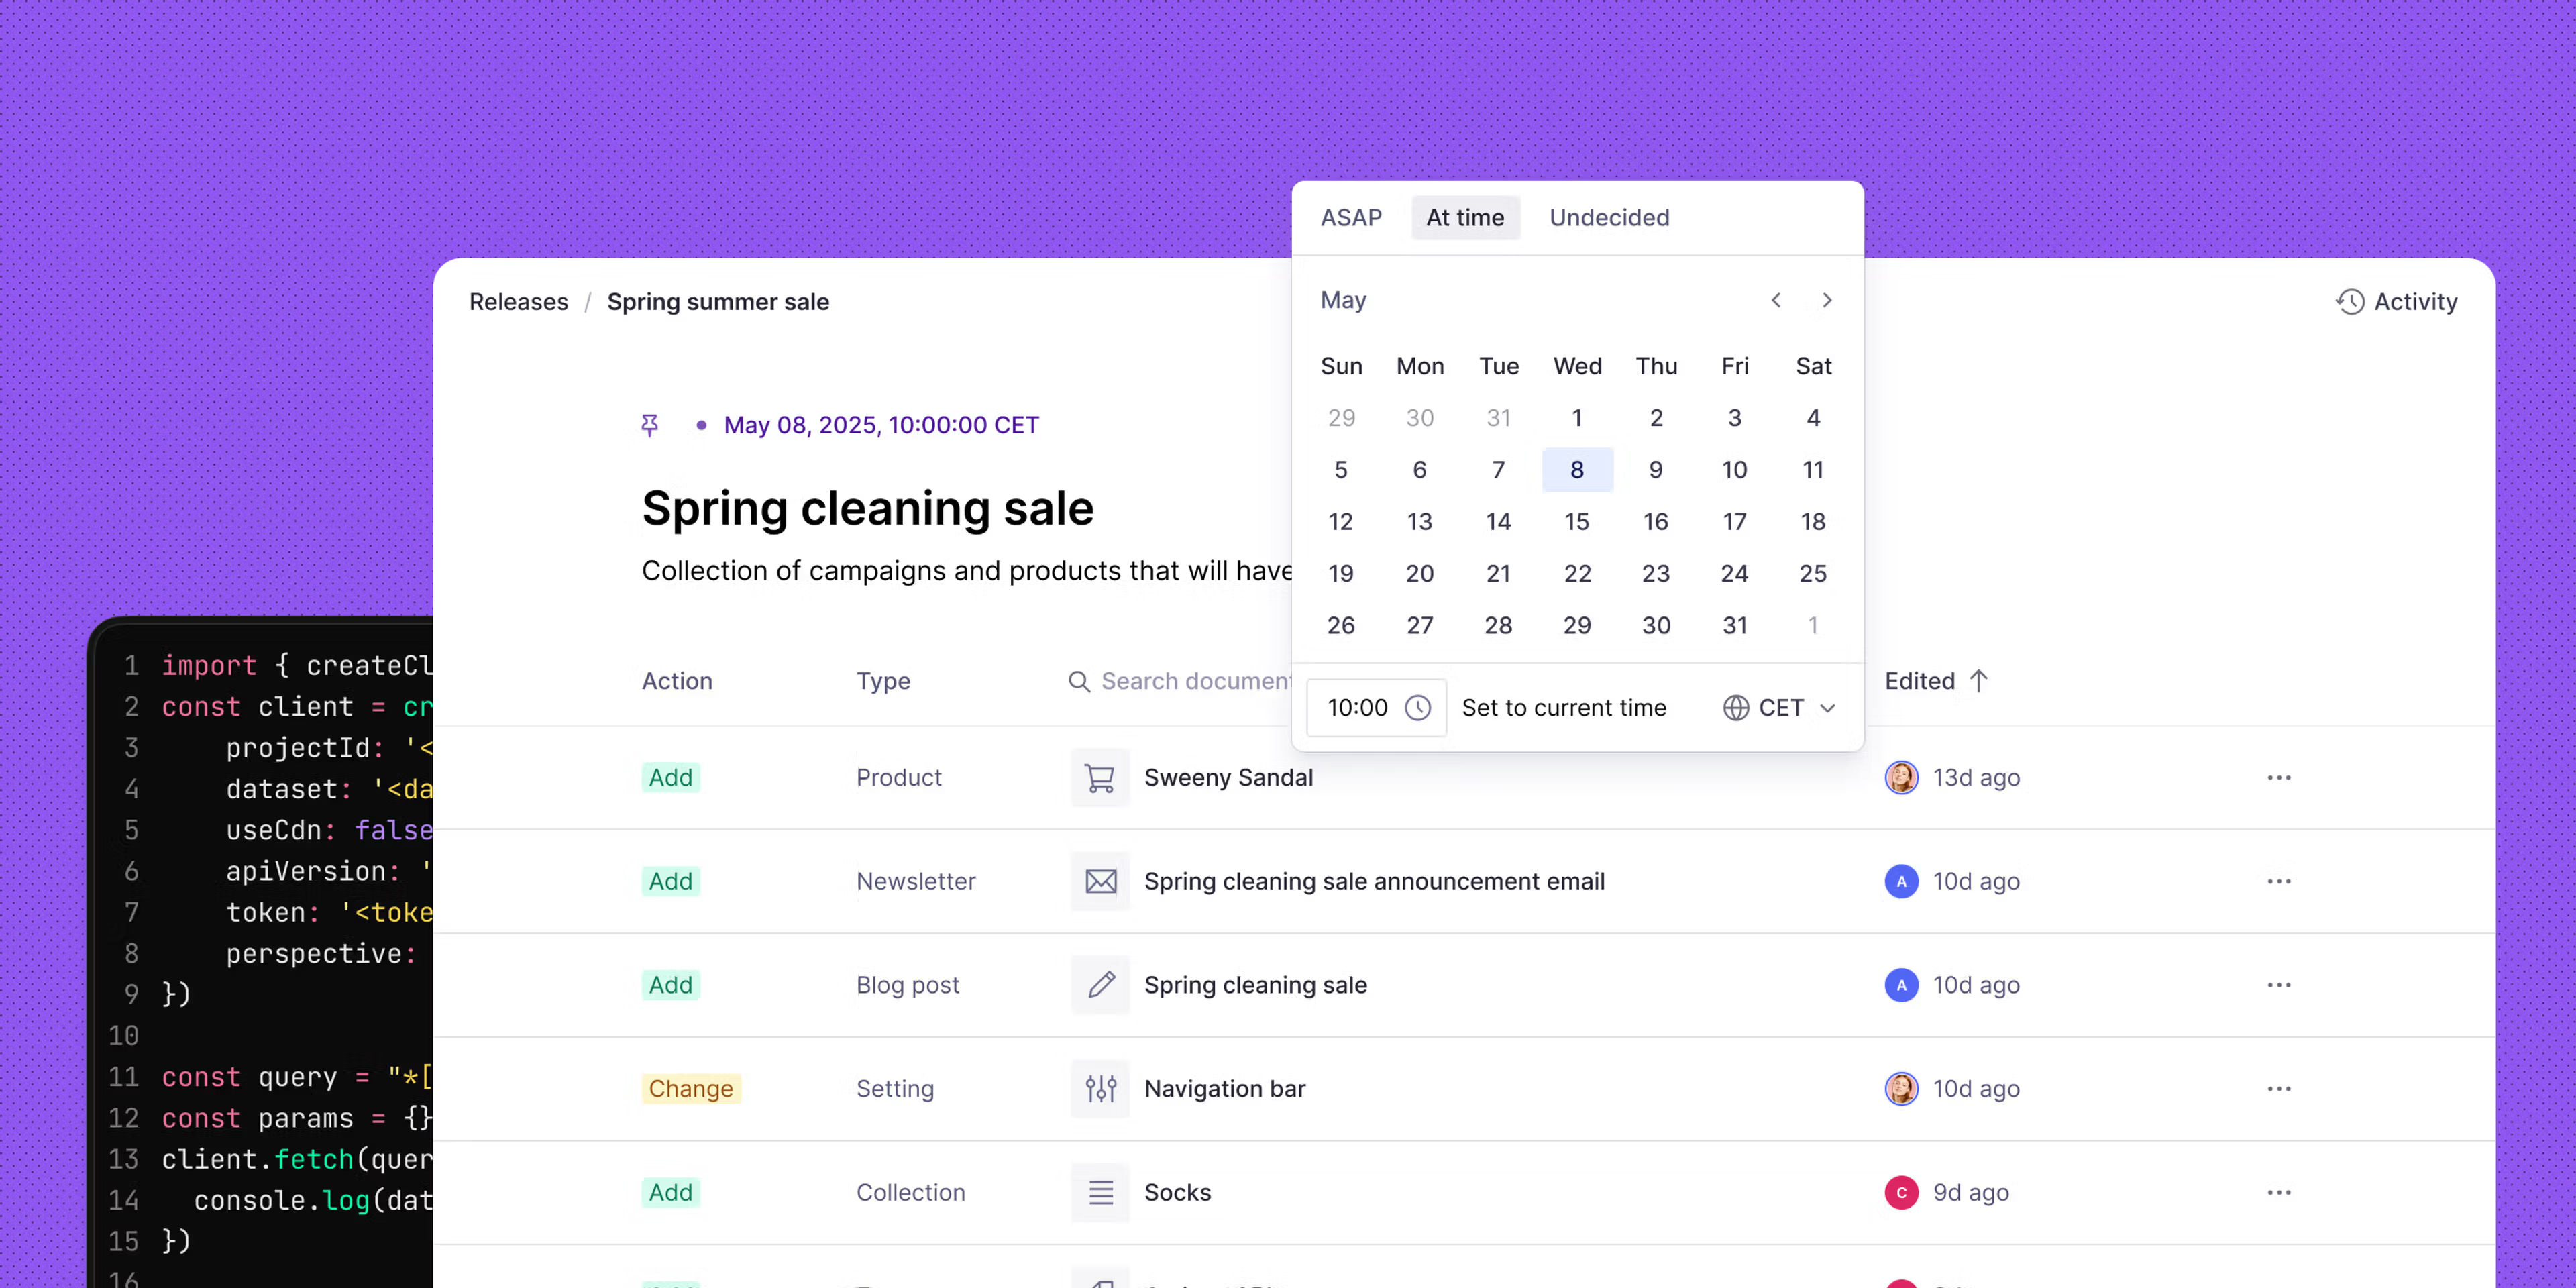
Task: Open more options for Sweeny Sandal row
Action: (2278, 777)
